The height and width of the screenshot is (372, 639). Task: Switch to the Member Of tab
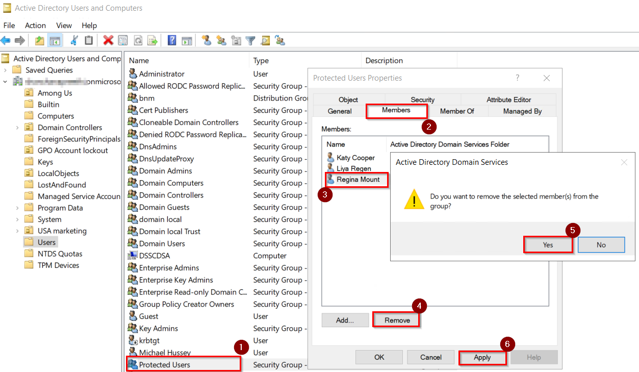coord(457,111)
